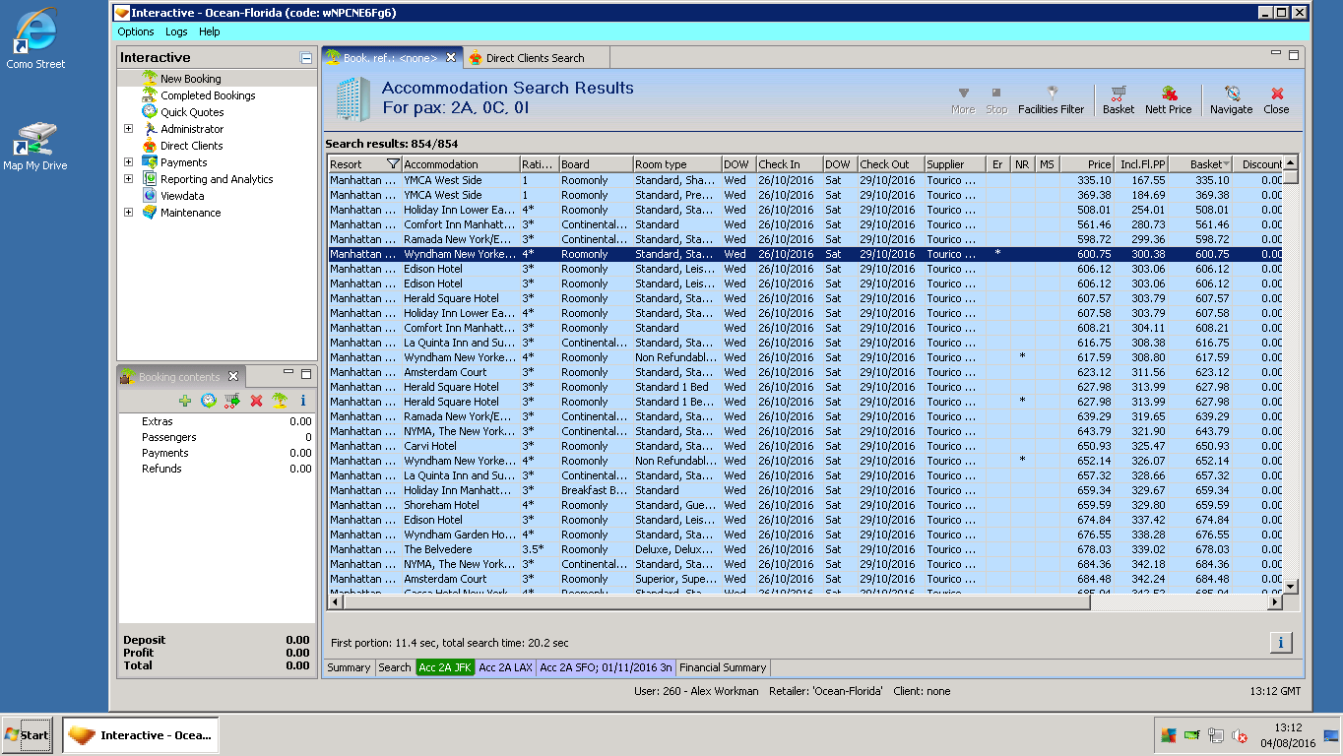Expand the Reporting and Analytics node
The image size is (1343, 756).
point(128,179)
